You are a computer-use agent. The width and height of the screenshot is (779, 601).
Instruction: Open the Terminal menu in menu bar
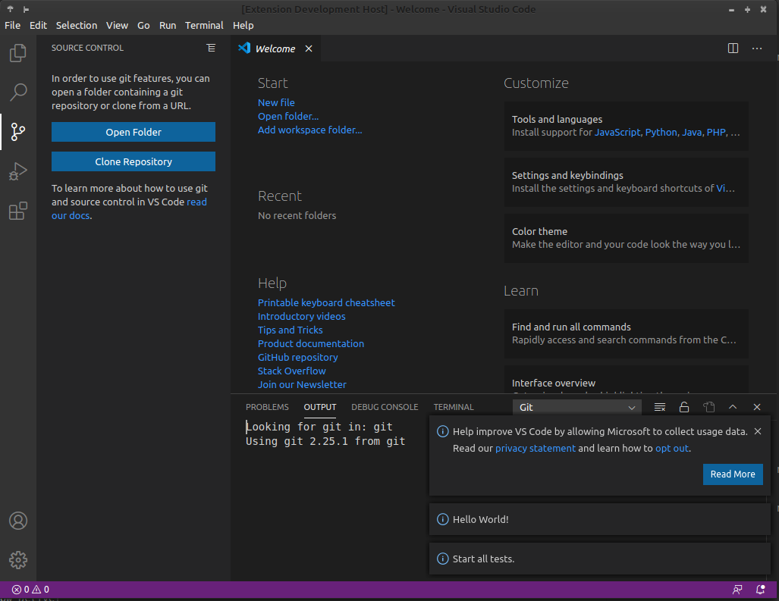point(204,25)
